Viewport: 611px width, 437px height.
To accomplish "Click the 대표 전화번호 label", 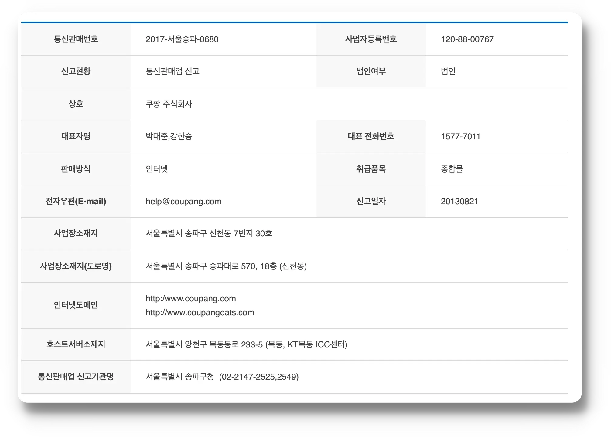I will [371, 136].
